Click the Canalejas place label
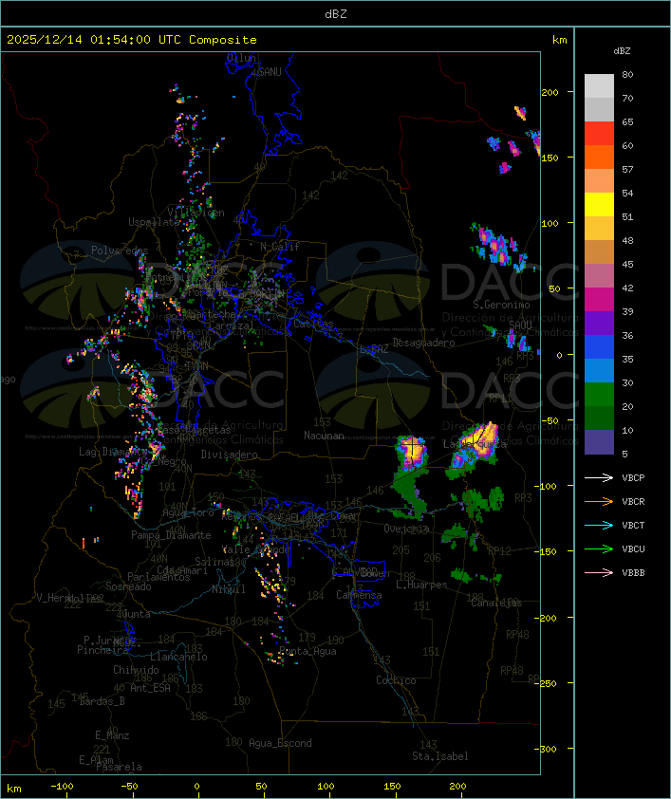671x799 pixels. pyautogui.click(x=496, y=603)
